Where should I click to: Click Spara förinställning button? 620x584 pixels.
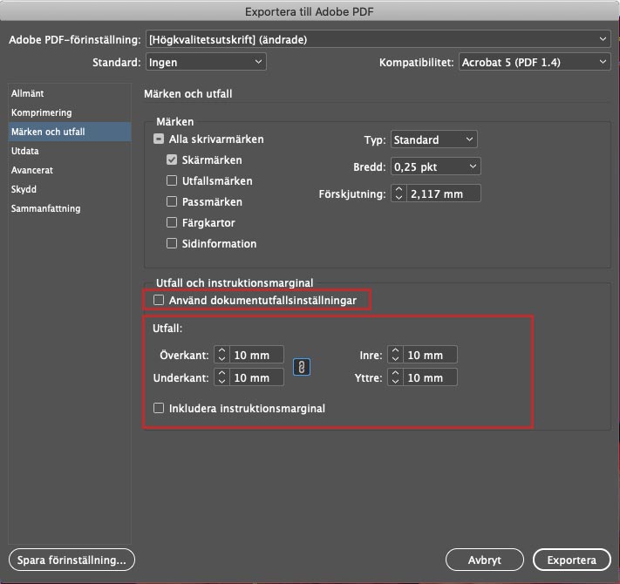72,560
